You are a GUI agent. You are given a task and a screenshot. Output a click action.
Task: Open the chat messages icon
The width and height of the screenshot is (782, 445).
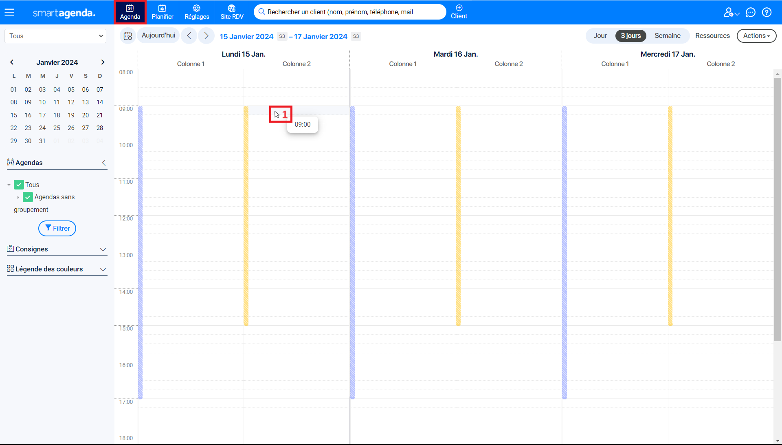point(751,12)
